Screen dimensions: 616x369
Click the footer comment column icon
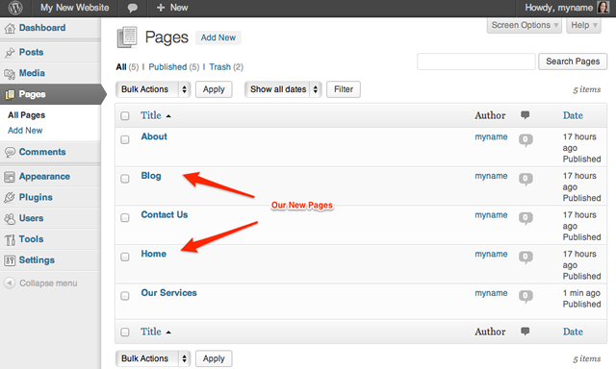tap(525, 331)
